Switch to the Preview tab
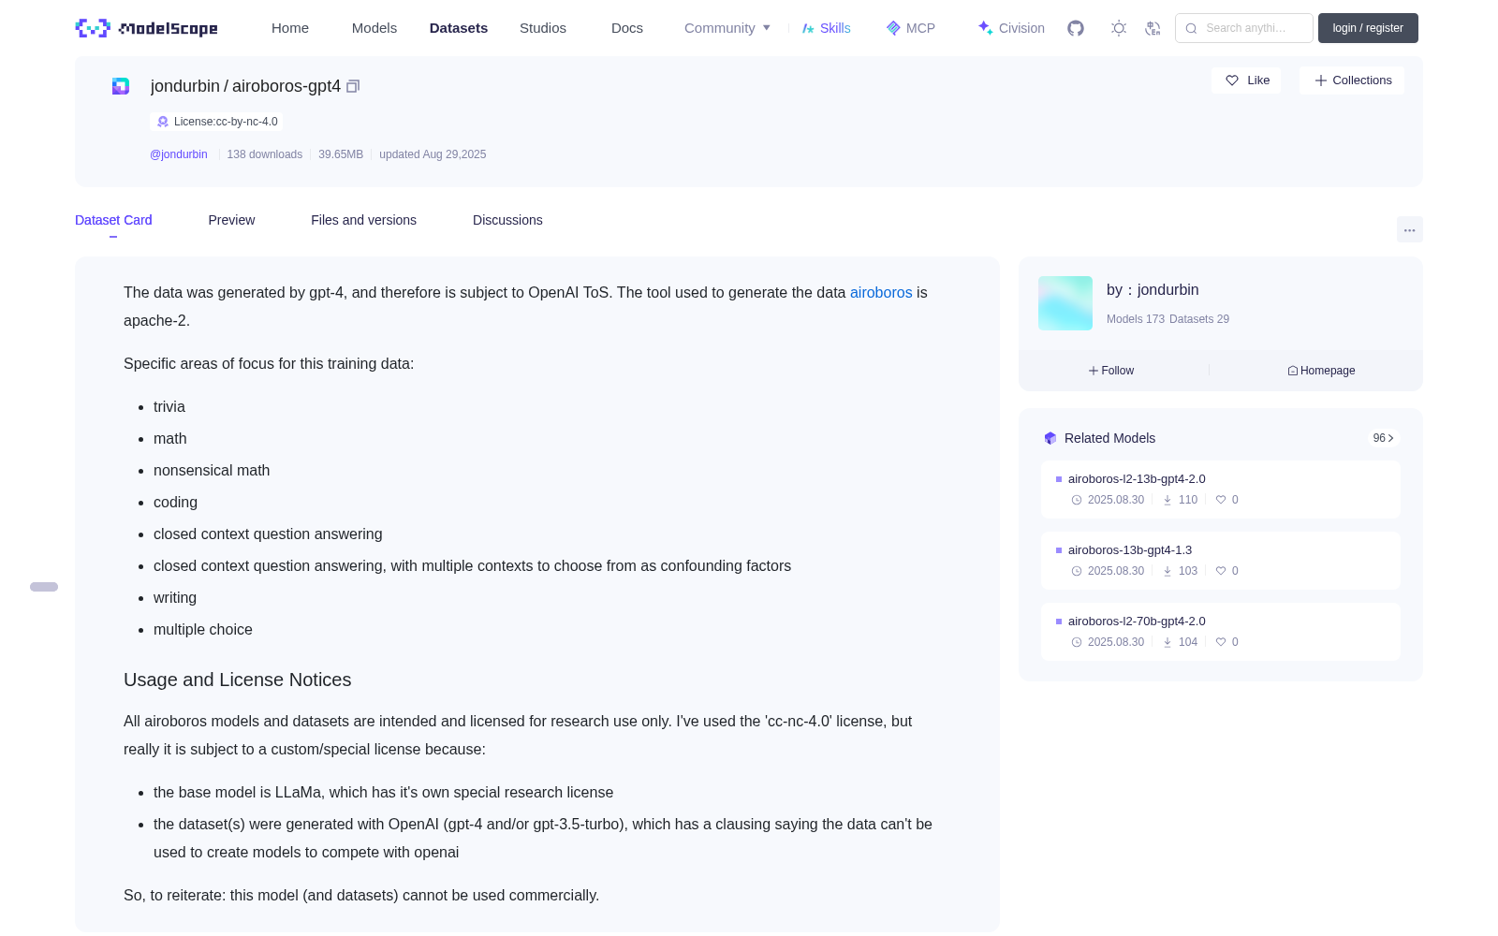 231,220
